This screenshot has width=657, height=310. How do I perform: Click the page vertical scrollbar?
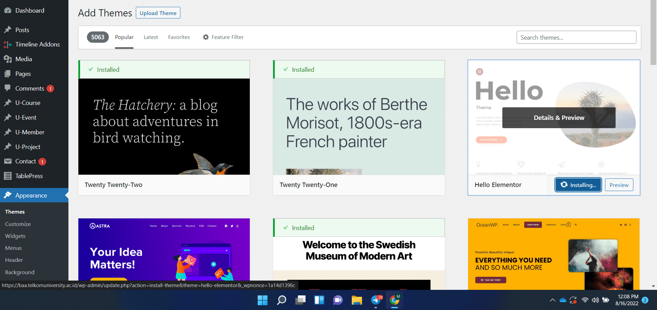653,32
